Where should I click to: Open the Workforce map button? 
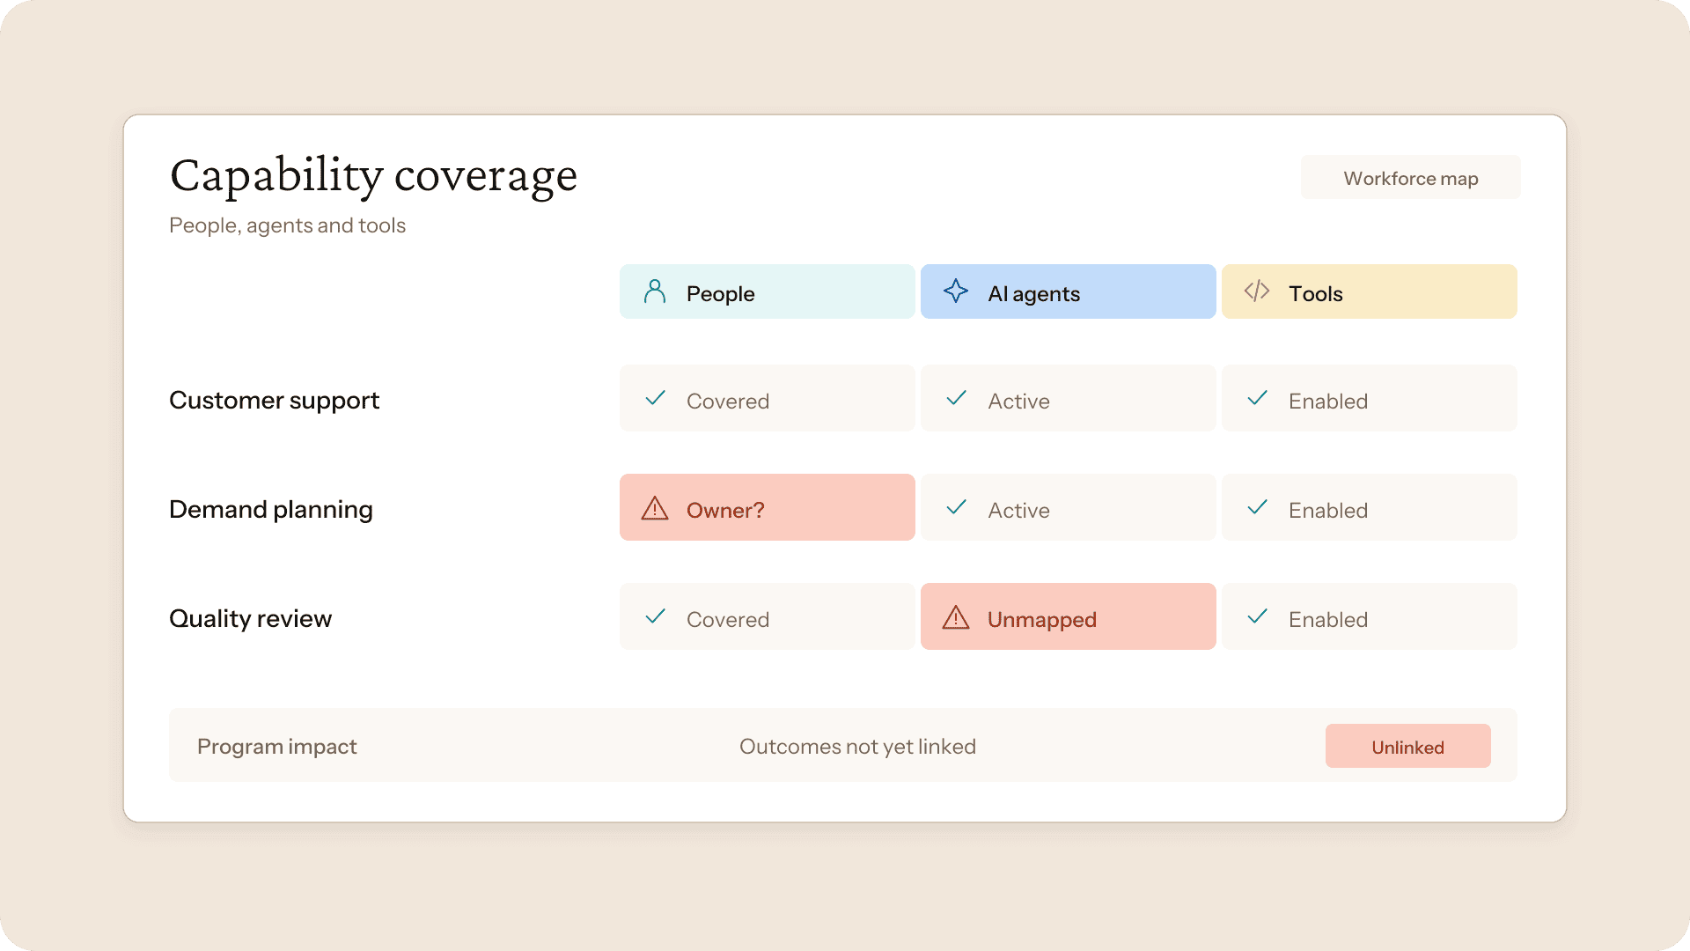click(1411, 178)
